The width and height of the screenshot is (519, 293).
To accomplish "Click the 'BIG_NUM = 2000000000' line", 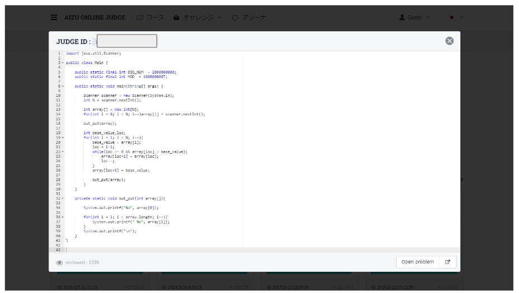I will [126, 72].
